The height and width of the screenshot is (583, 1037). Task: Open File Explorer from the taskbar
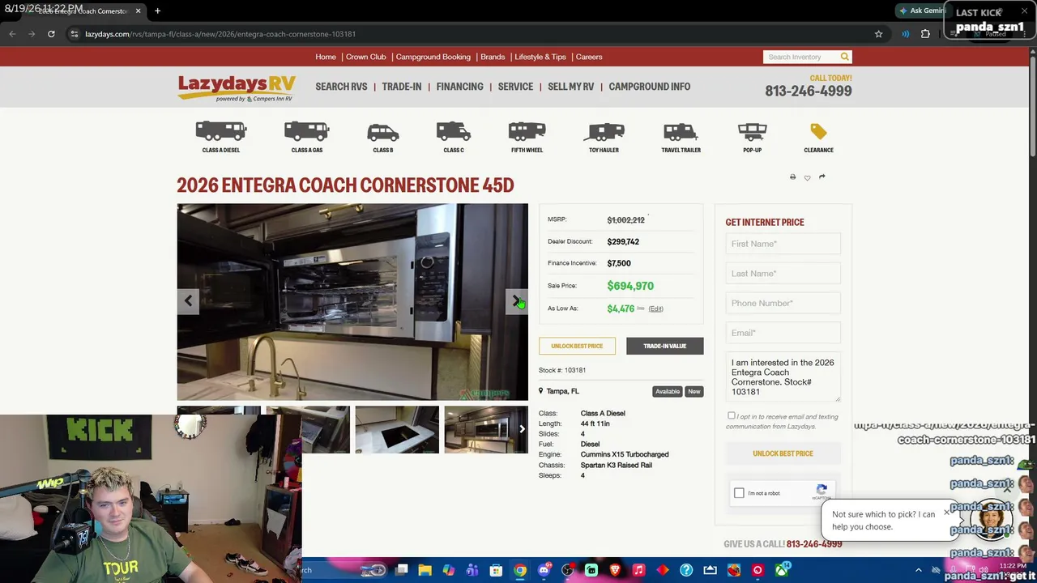tap(425, 570)
